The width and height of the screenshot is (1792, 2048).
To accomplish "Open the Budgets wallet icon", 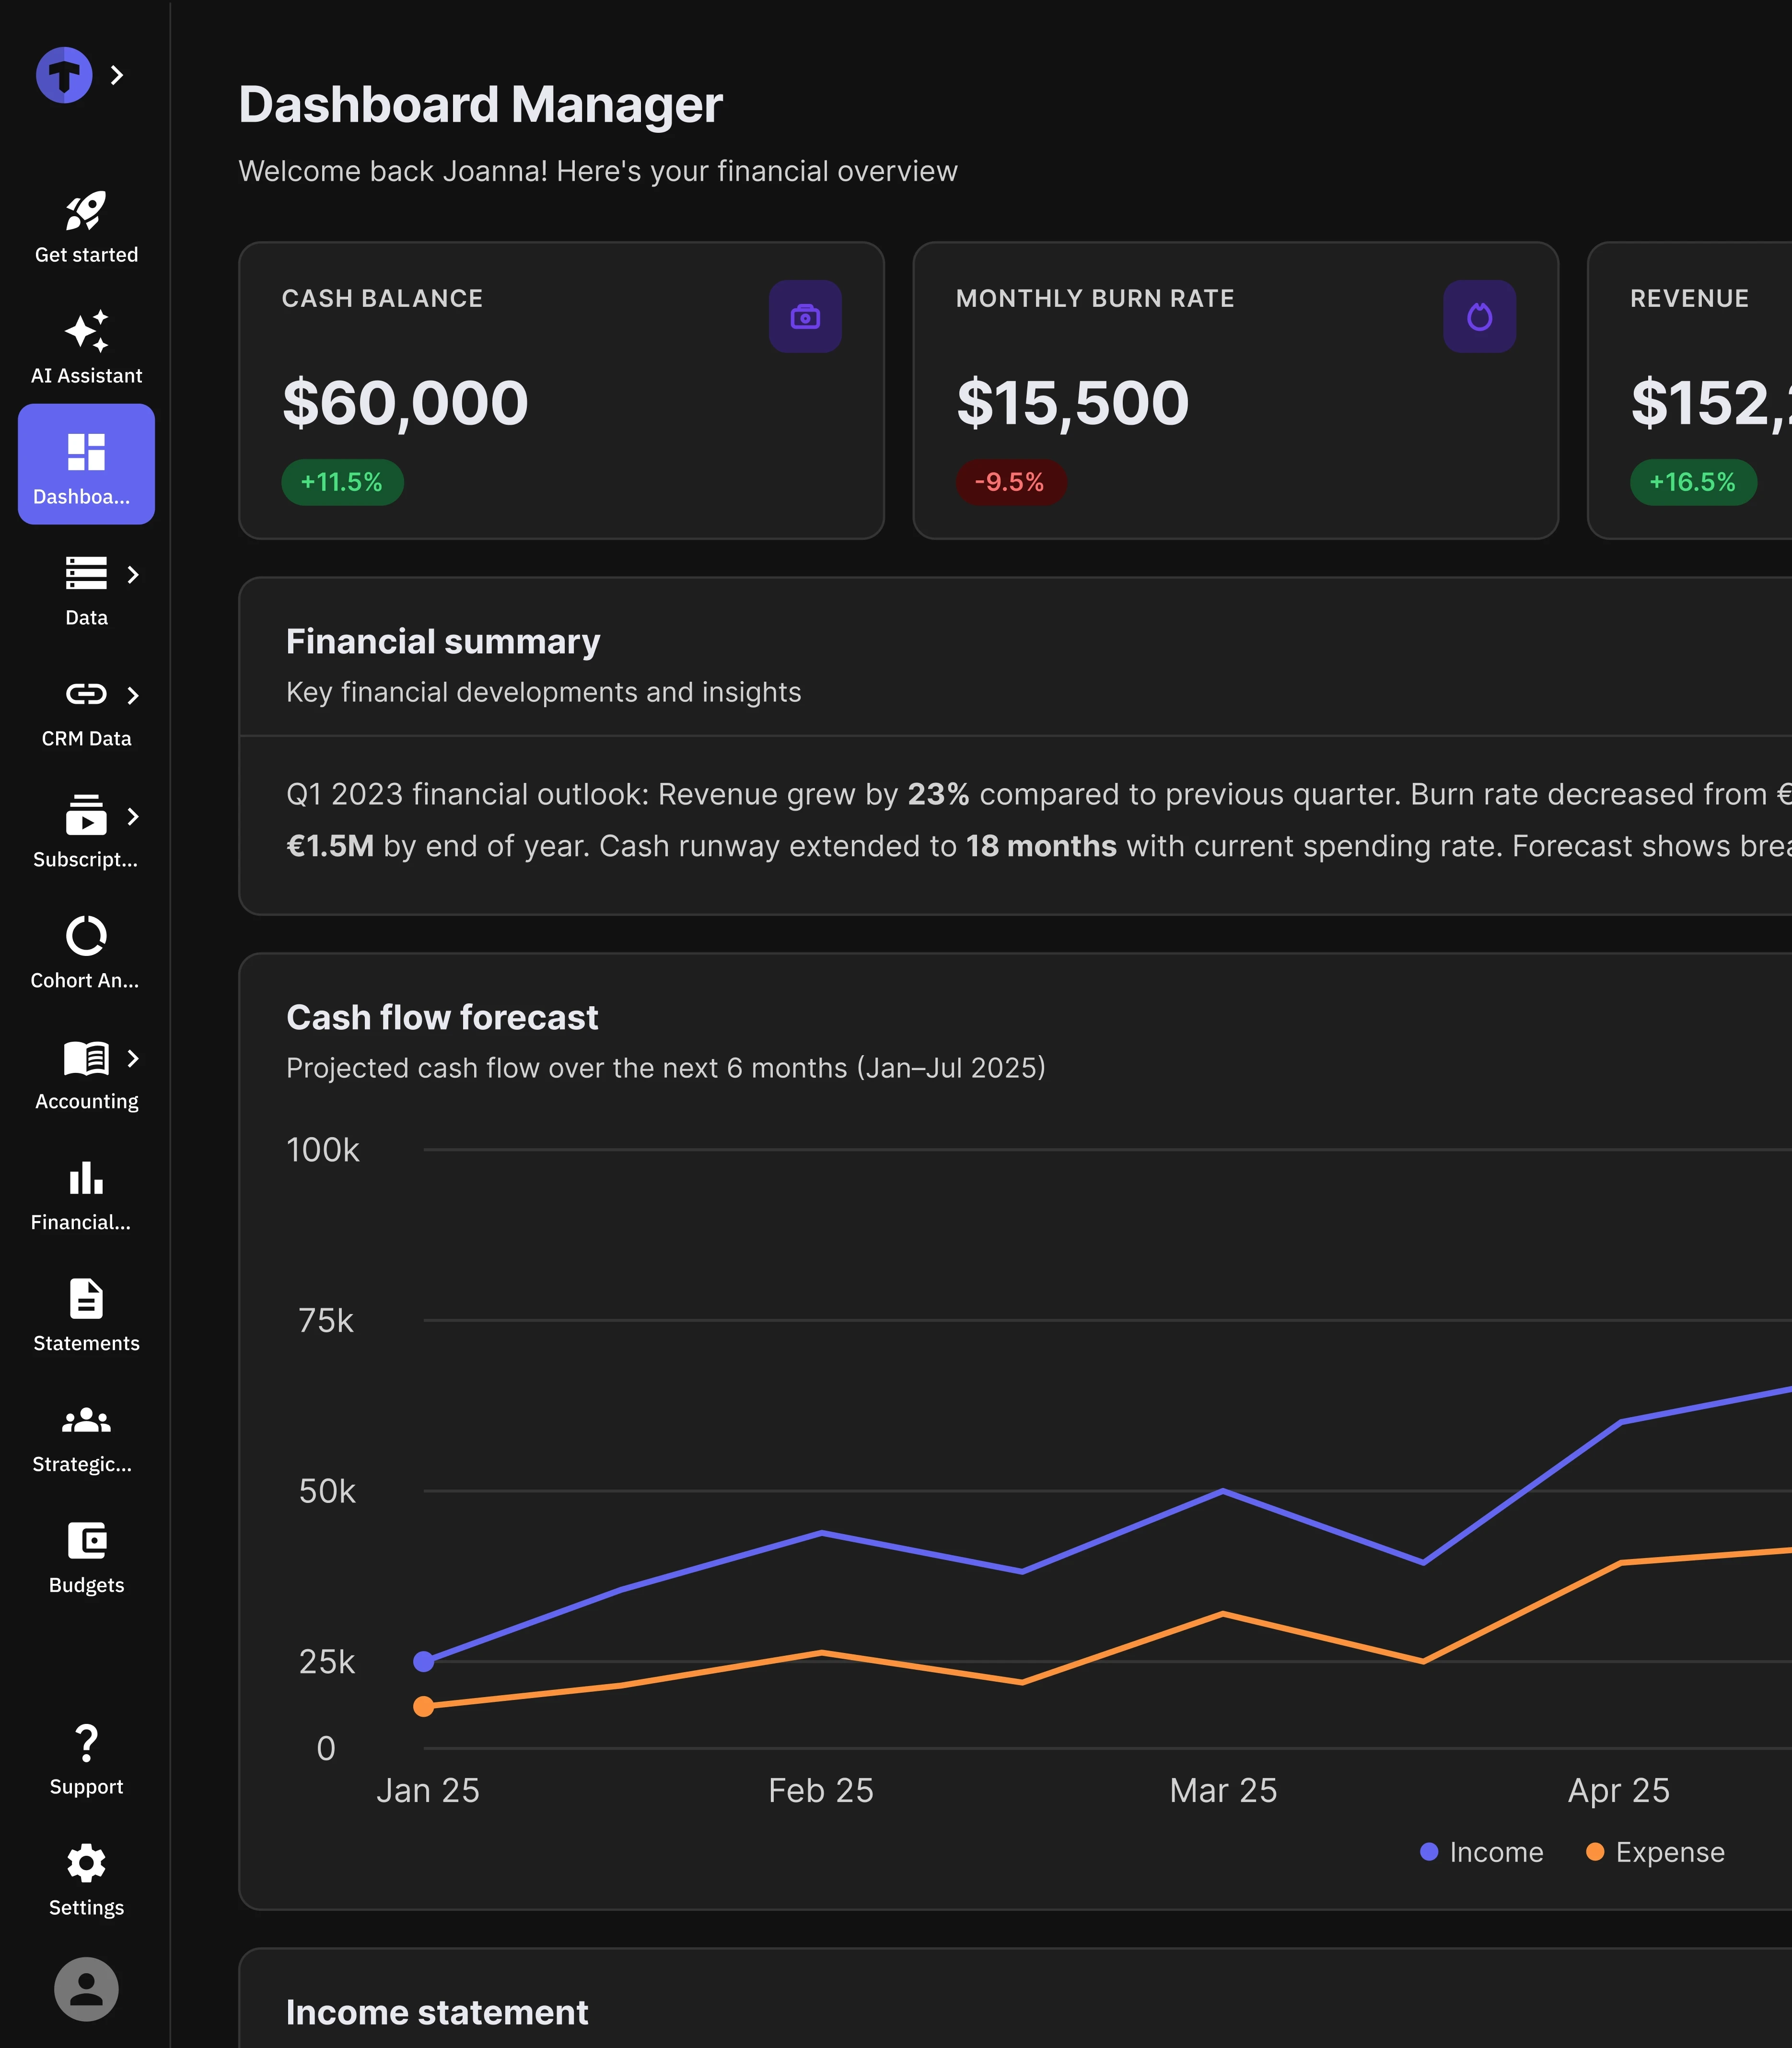I will 86,1541.
